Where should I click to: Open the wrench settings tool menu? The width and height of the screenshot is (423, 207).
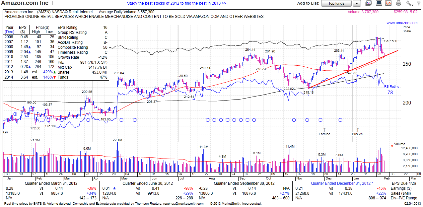[409, 3]
